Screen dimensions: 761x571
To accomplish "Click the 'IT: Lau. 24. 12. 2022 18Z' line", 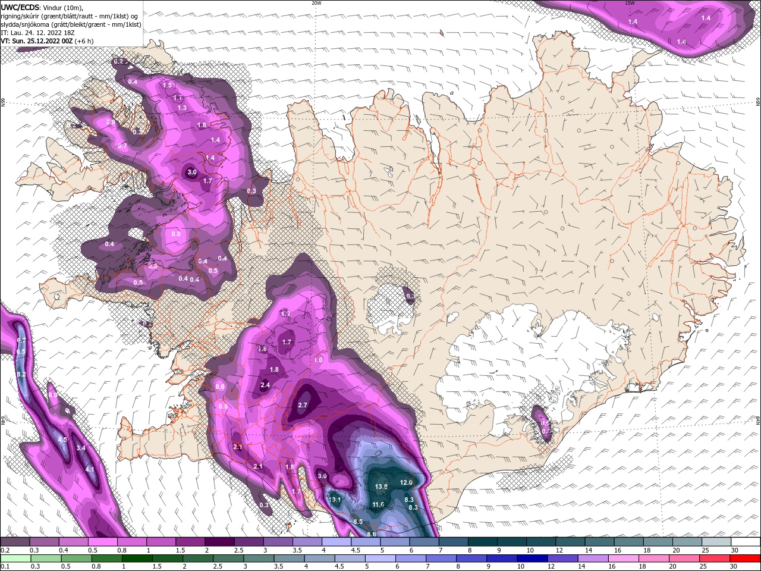I will 37,33.
